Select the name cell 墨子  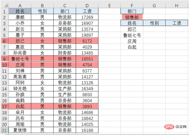20,35
